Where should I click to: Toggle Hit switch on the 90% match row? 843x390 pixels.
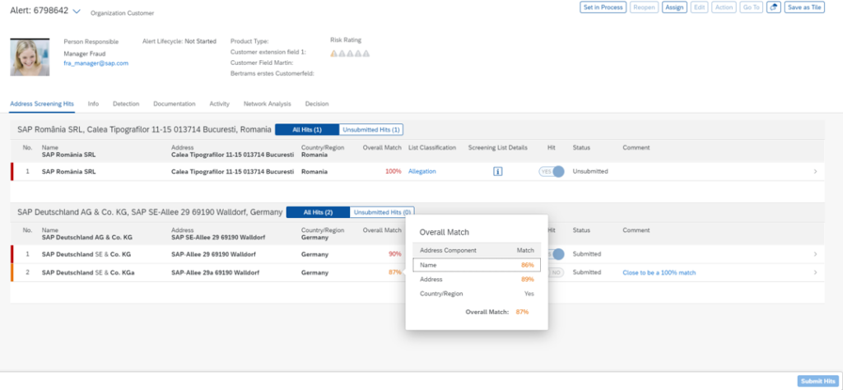tap(555, 254)
